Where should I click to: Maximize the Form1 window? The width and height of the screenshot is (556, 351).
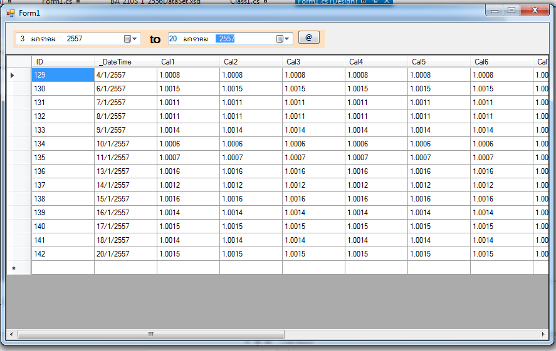pos(511,11)
